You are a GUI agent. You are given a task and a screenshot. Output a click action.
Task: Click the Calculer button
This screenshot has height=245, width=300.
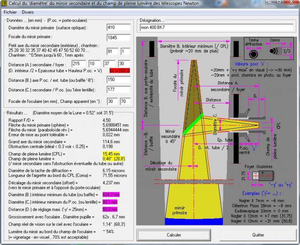[174, 235]
